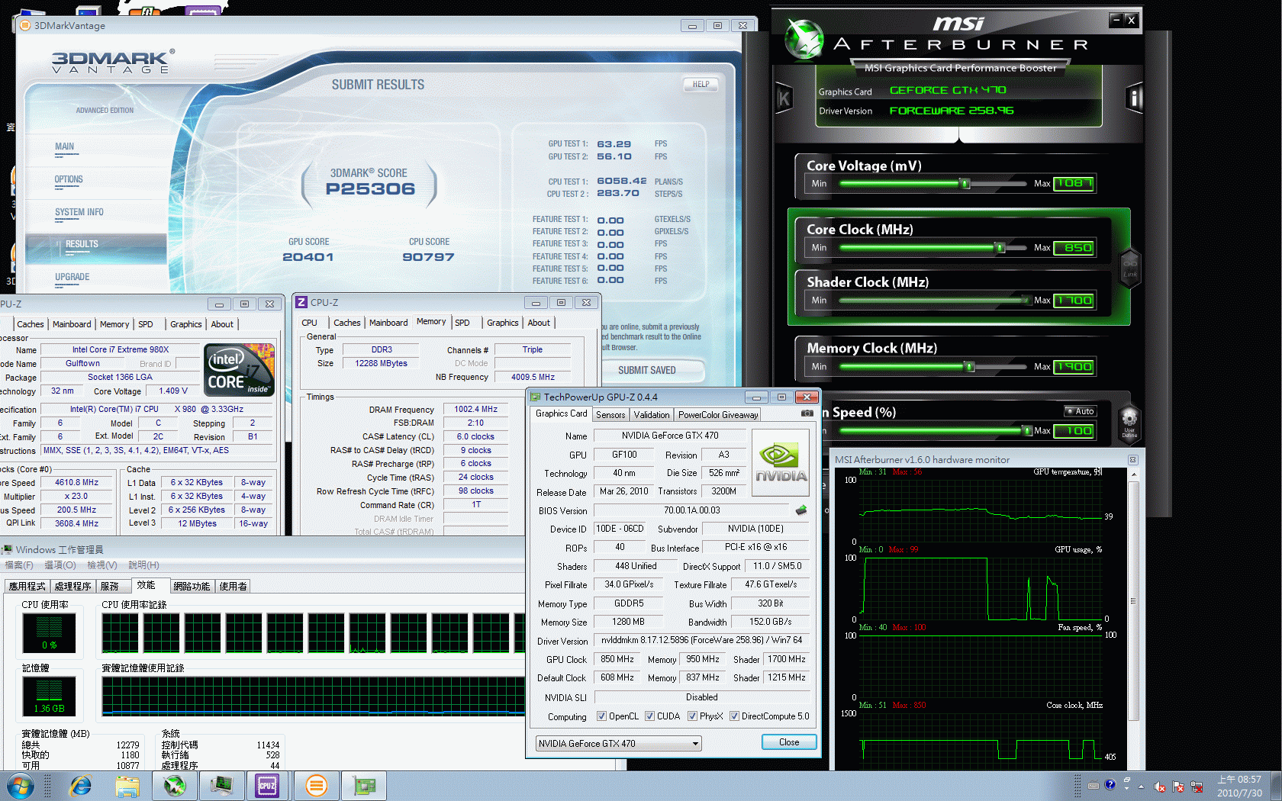This screenshot has height=801, width=1282.
Task: Click the Memory Clock slider handle
Action: [969, 367]
